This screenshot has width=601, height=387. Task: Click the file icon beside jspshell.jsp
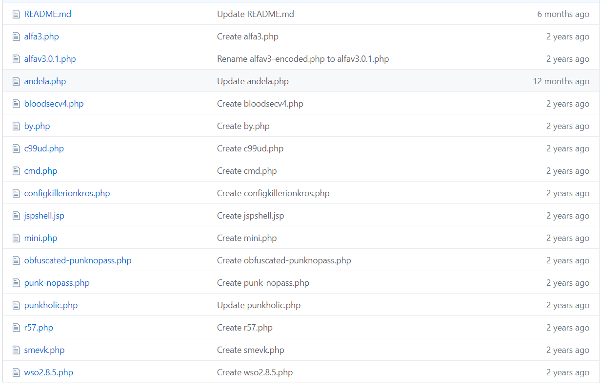pyautogui.click(x=16, y=216)
